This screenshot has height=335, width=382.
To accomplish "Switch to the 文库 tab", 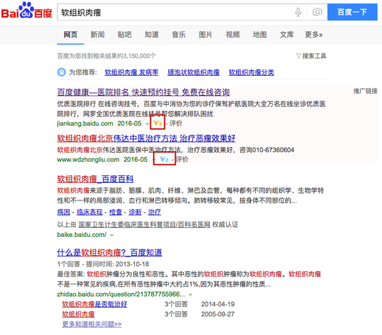I will tap(286, 34).
